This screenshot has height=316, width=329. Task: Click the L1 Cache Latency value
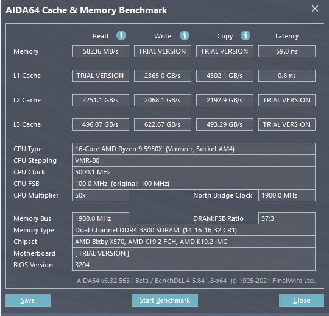pyautogui.click(x=286, y=76)
